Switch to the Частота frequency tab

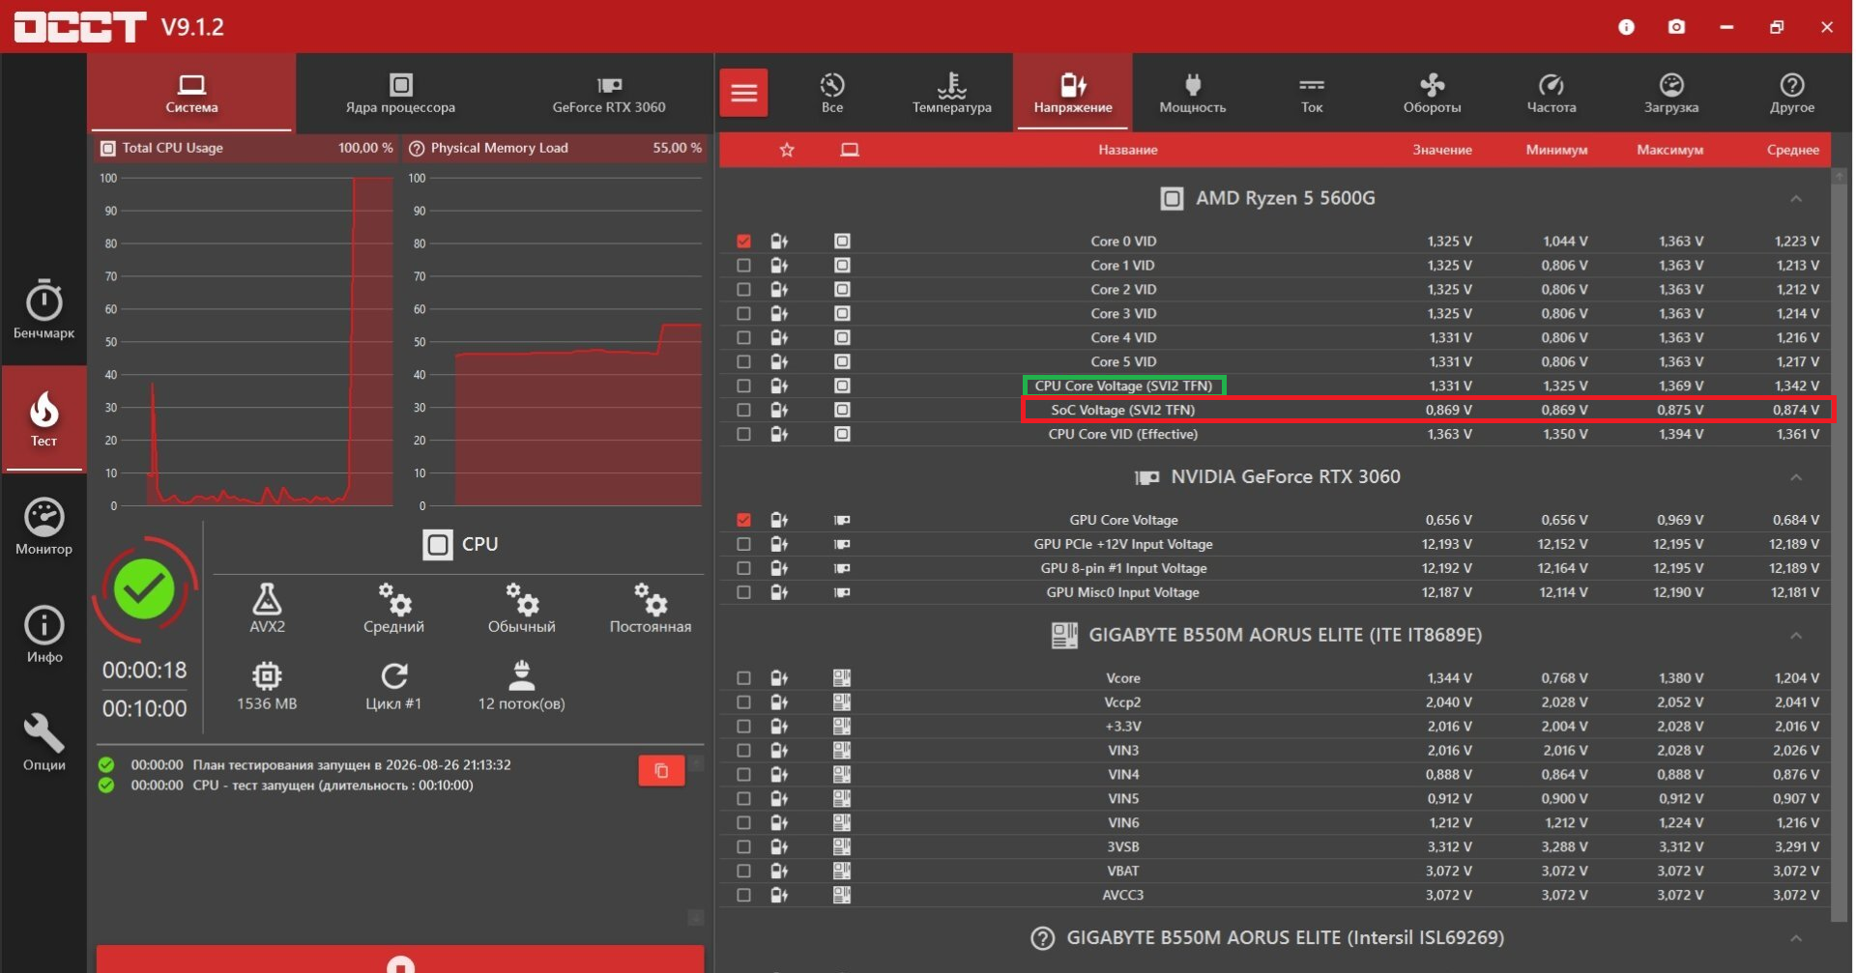pos(1551,93)
